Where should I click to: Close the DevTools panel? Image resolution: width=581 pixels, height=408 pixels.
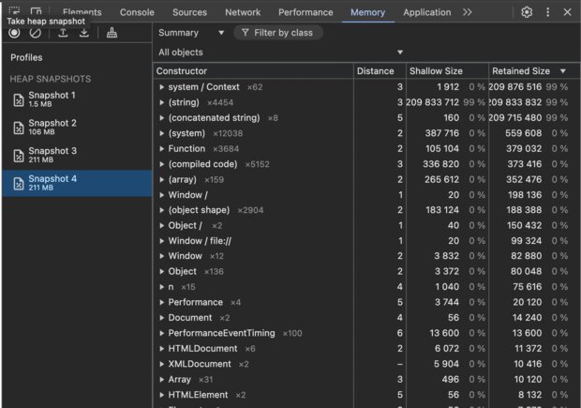(x=567, y=12)
